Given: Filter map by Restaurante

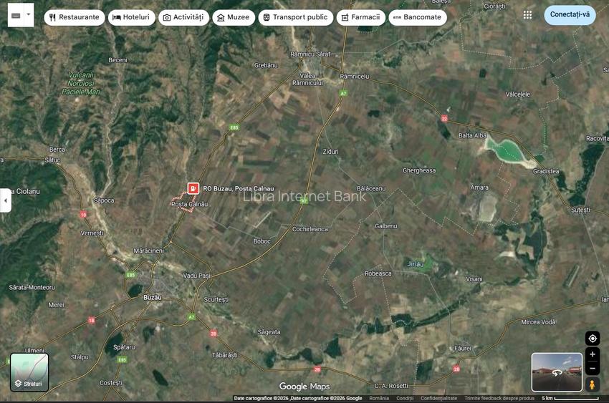Looking at the screenshot, I should pyautogui.click(x=74, y=17).
